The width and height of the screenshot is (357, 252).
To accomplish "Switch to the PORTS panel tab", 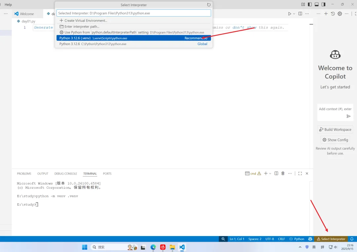I will pos(107,174).
